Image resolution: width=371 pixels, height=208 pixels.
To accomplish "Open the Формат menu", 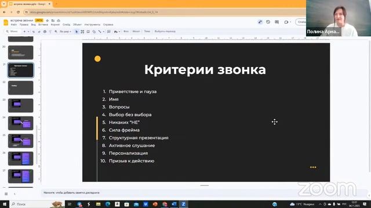I will (56, 24).
